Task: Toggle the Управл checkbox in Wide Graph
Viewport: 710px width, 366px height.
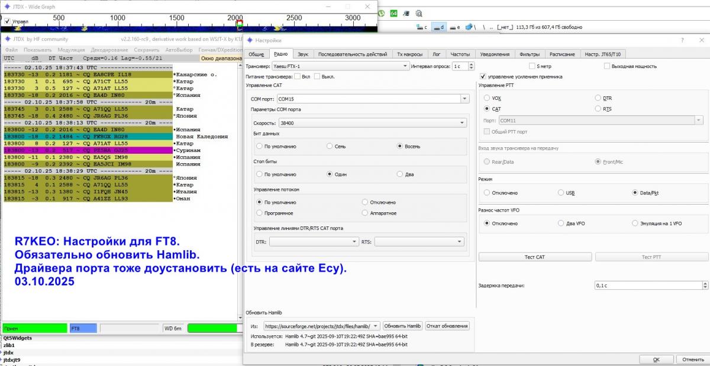Action: [7, 21]
